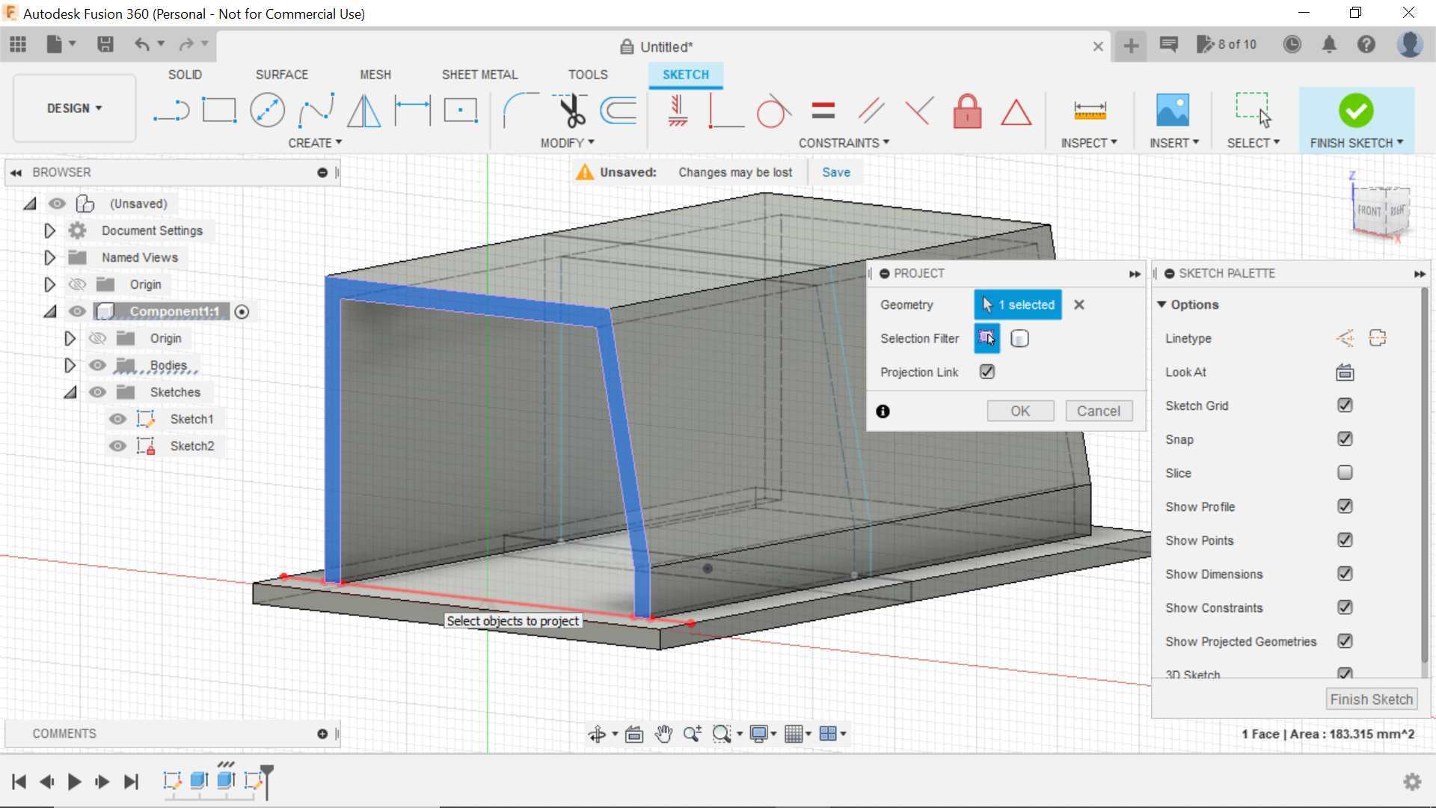The height and width of the screenshot is (808, 1436).
Task: Expand Document Settings in the browser
Action: pyautogui.click(x=49, y=230)
